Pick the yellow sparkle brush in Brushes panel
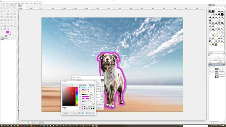 pos(216,35)
